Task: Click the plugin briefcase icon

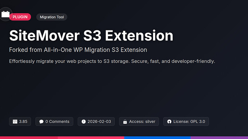Action: [x=5, y=14]
